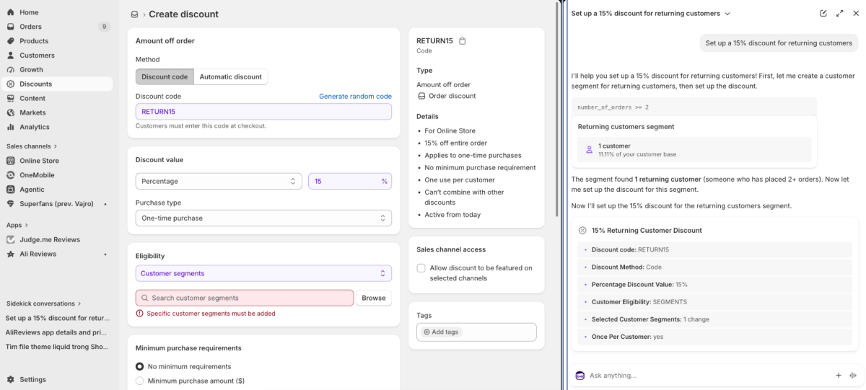Click the Search customer segments field
Image resolution: width=866 pixels, height=390 pixels.
pos(245,298)
